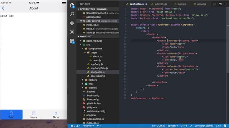Click the feedback smiley in status bar
229x128 pixels.
coord(225,126)
